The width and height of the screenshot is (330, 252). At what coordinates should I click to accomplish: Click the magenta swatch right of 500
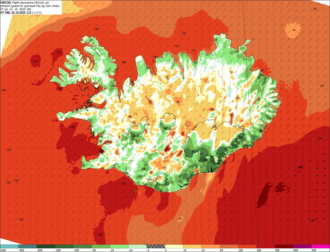[x=321, y=246]
